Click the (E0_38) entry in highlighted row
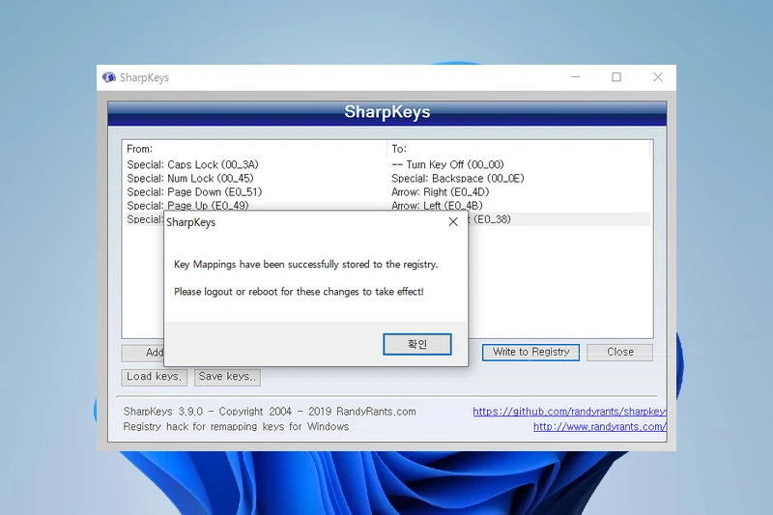 coord(492,219)
